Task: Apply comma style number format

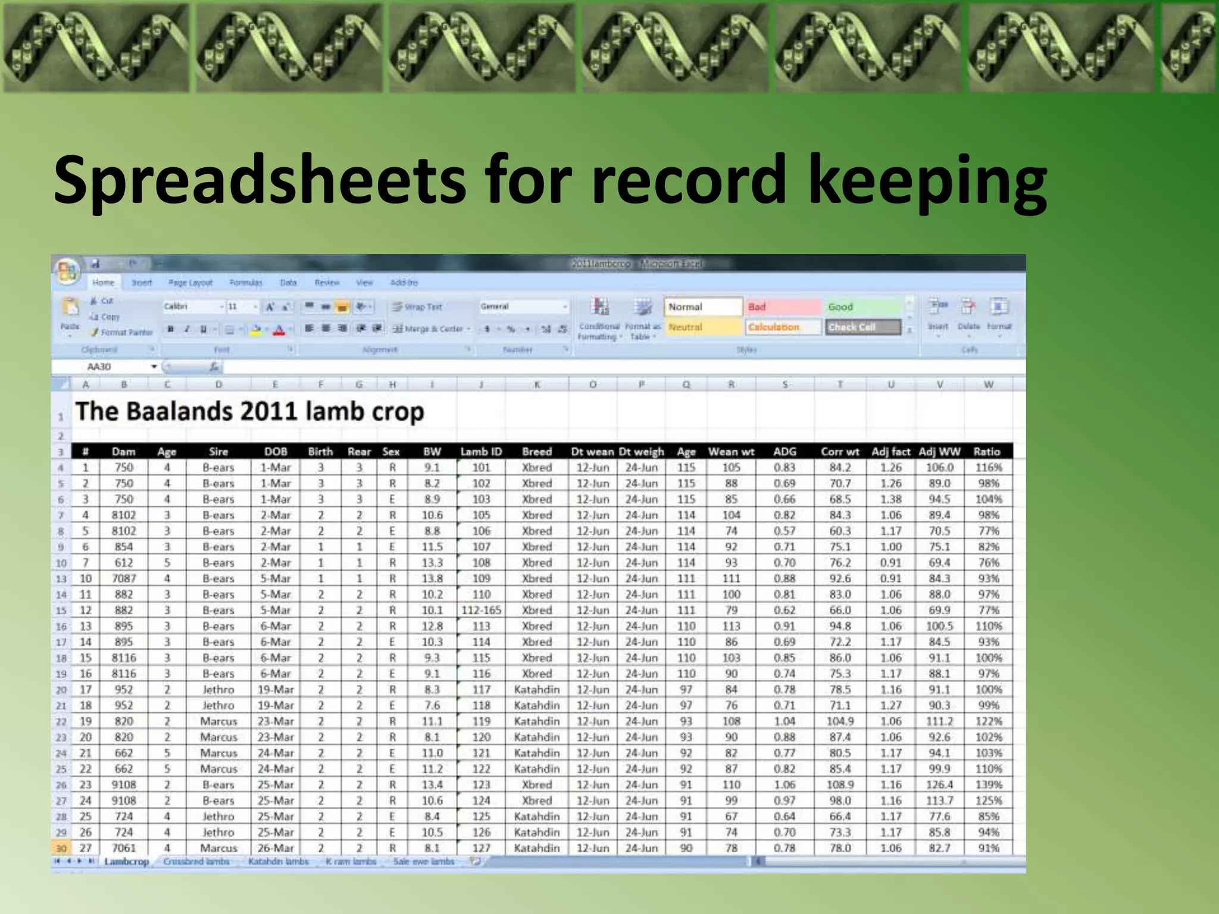Action: (527, 329)
